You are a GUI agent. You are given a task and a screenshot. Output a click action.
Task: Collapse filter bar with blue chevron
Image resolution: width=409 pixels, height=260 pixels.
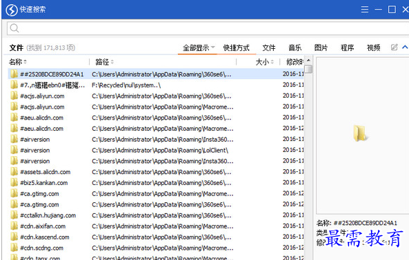coord(405,47)
